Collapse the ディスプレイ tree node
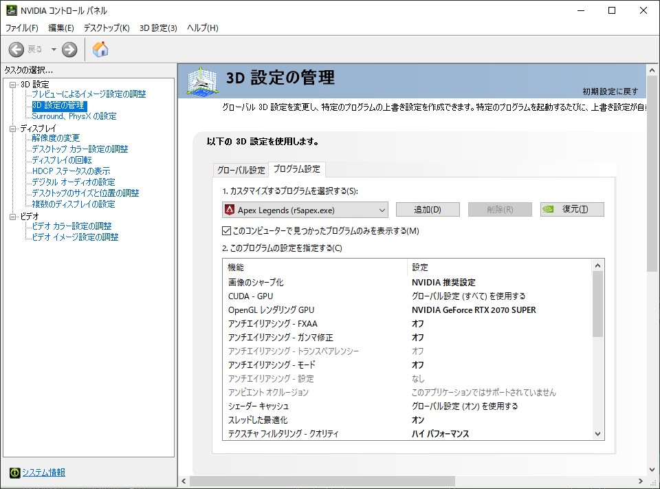This screenshot has width=660, height=489. point(12,129)
